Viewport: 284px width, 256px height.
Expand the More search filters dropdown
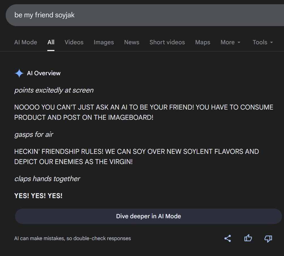point(230,42)
